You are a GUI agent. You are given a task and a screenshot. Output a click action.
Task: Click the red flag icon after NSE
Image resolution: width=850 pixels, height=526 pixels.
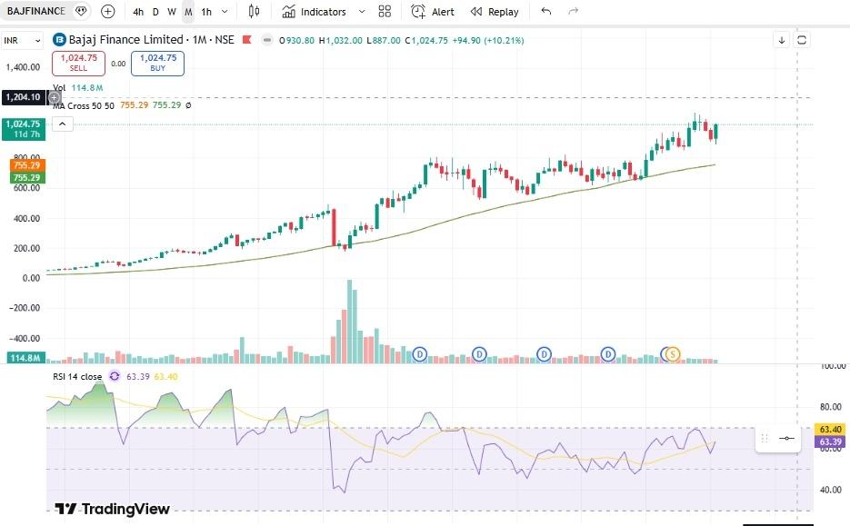246,40
